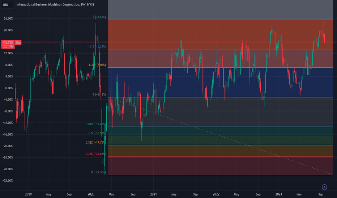Click the lightning bolt icon at chart corner
The width and height of the screenshot is (337, 198).
tap(324, 187)
